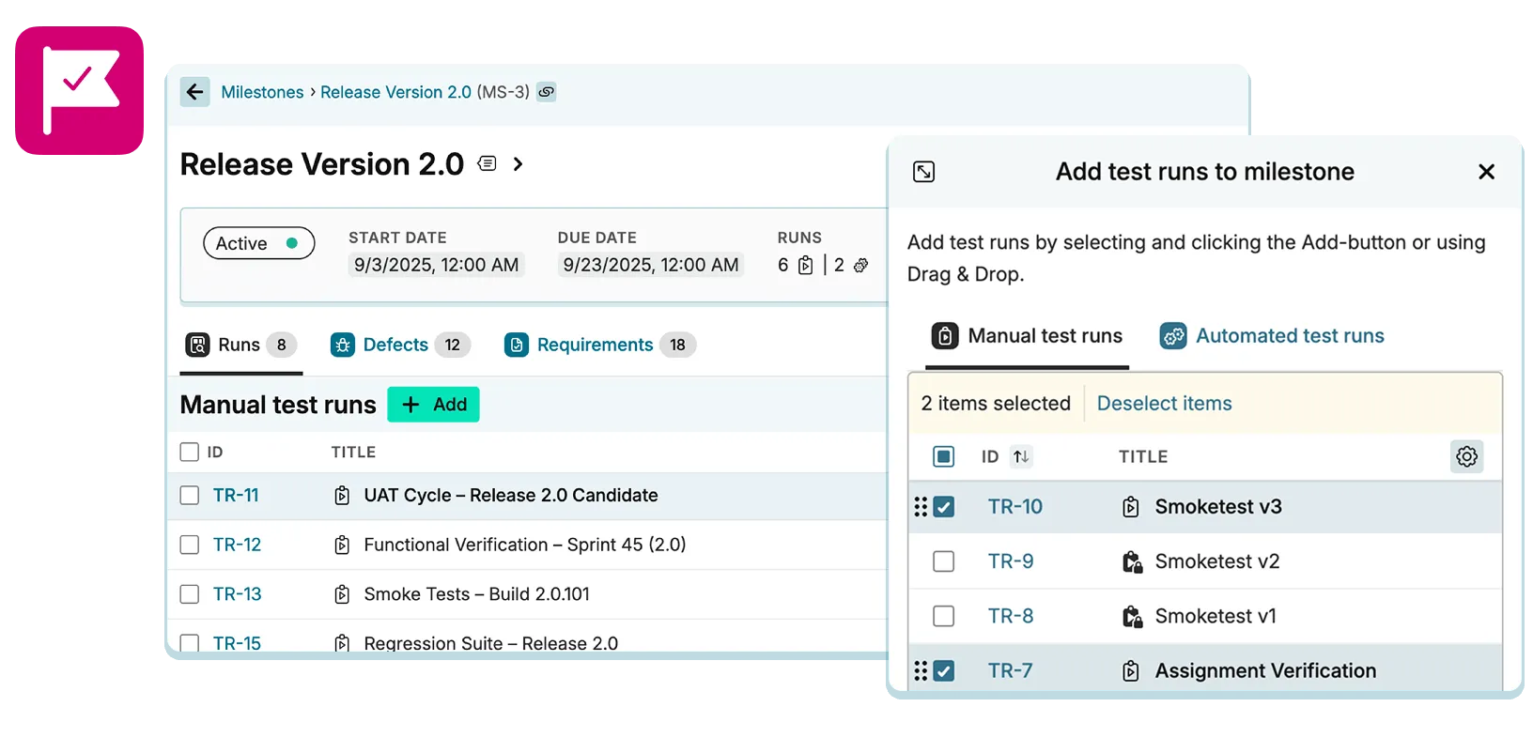The width and height of the screenshot is (1533, 753).
Task: Tick the checkbox for TR-12
Action: [190, 545]
